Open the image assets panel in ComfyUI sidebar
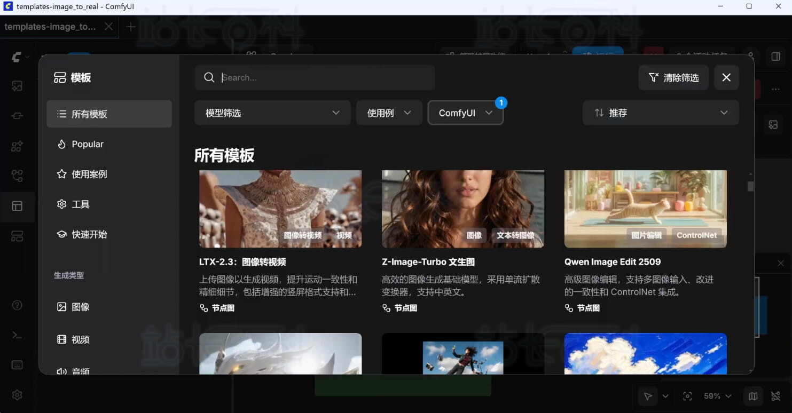 click(x=17, y=86)
